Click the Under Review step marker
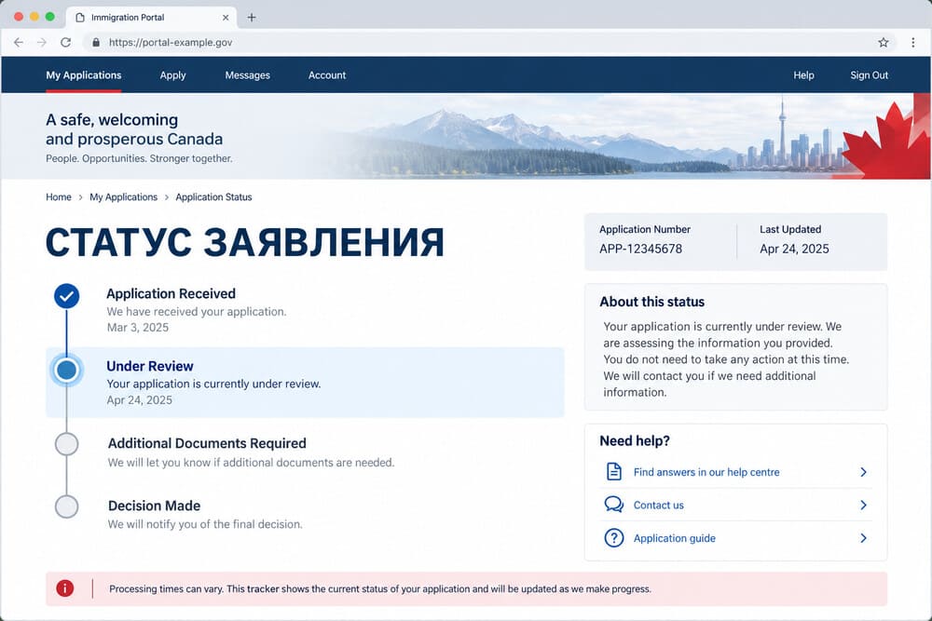This screenshot has height=621, width=932. (66, 370)
